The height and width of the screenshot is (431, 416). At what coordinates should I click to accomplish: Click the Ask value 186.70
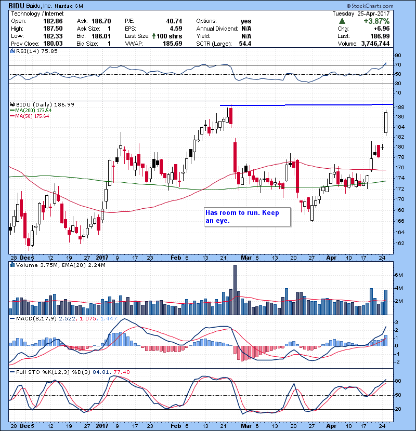101,21
